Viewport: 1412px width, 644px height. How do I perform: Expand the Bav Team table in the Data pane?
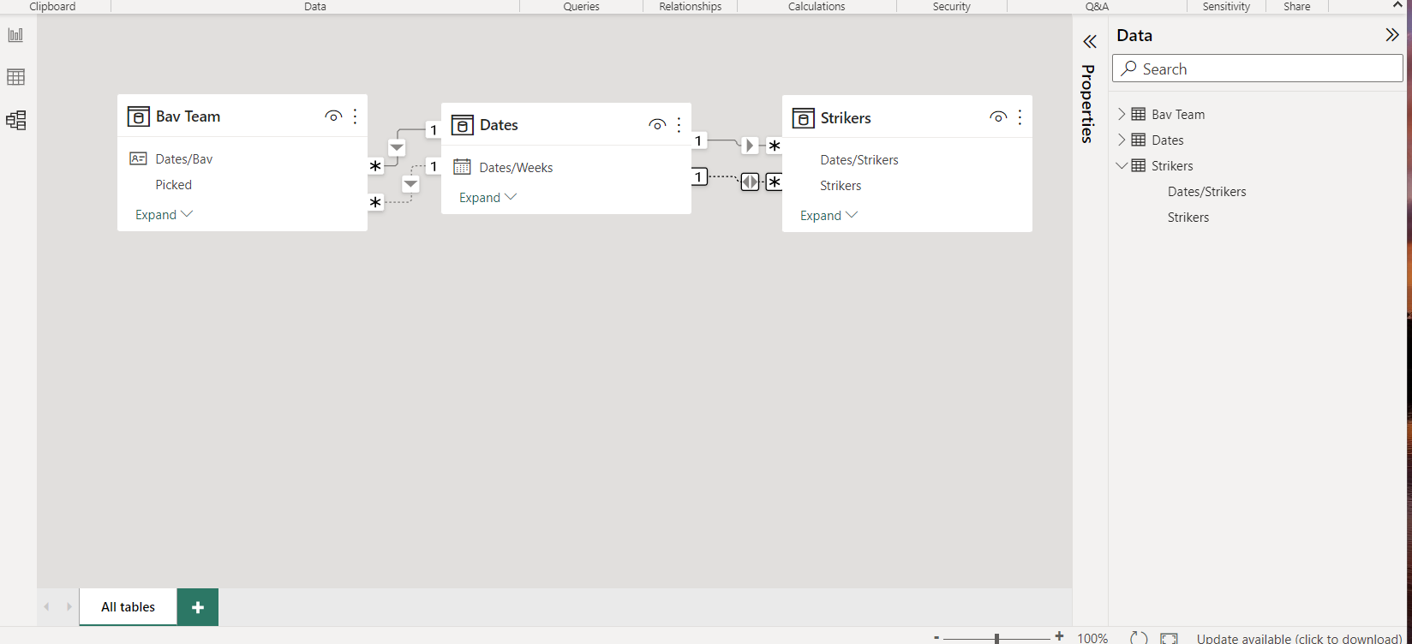point(1122,114)
